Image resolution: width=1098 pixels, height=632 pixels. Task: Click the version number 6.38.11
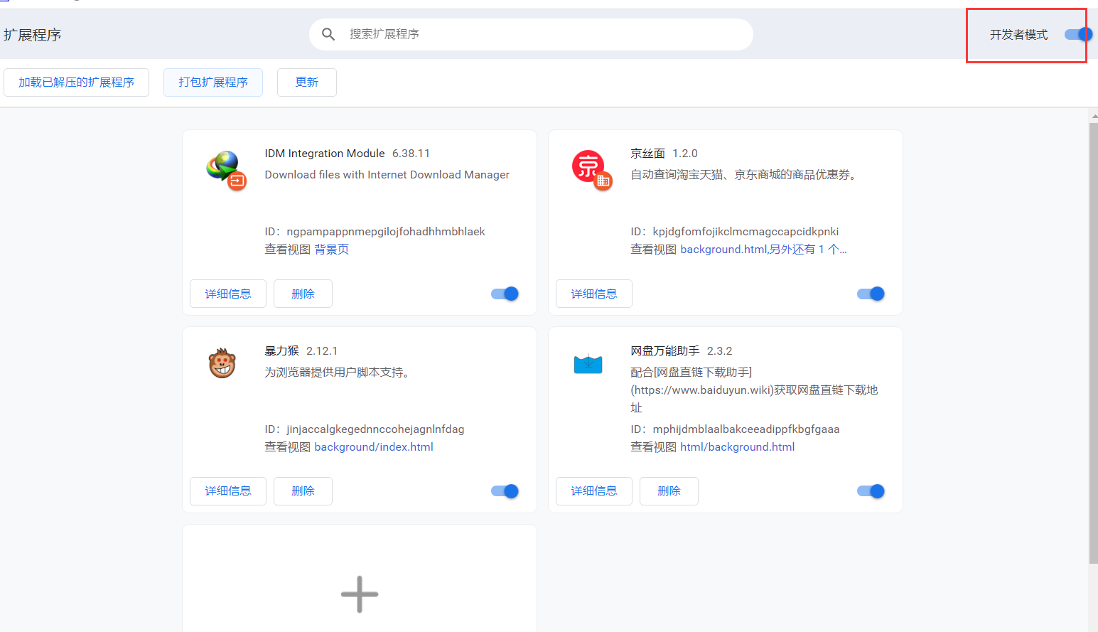411,154
